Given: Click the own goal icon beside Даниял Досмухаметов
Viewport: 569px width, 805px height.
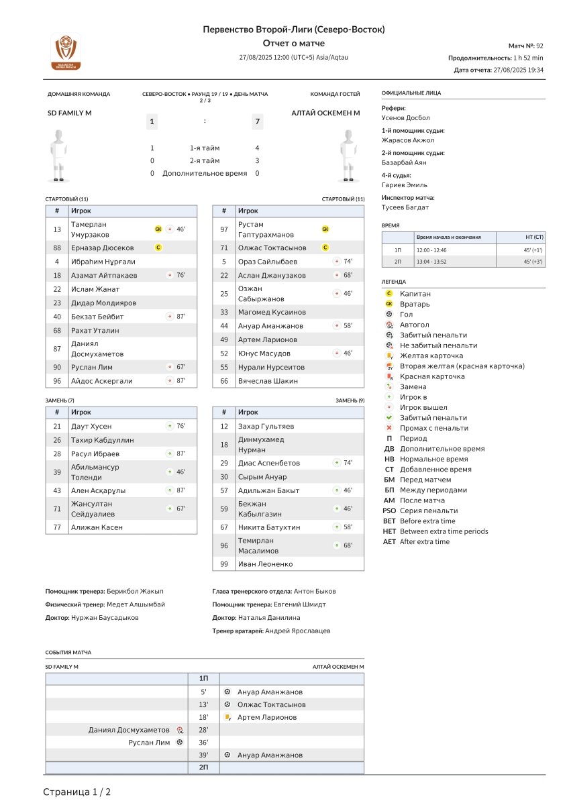Looking at the screenshot, I should tap(180, 730).
